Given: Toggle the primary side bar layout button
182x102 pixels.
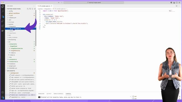Looking at the screenshot, I should click(x=171, y=3).
